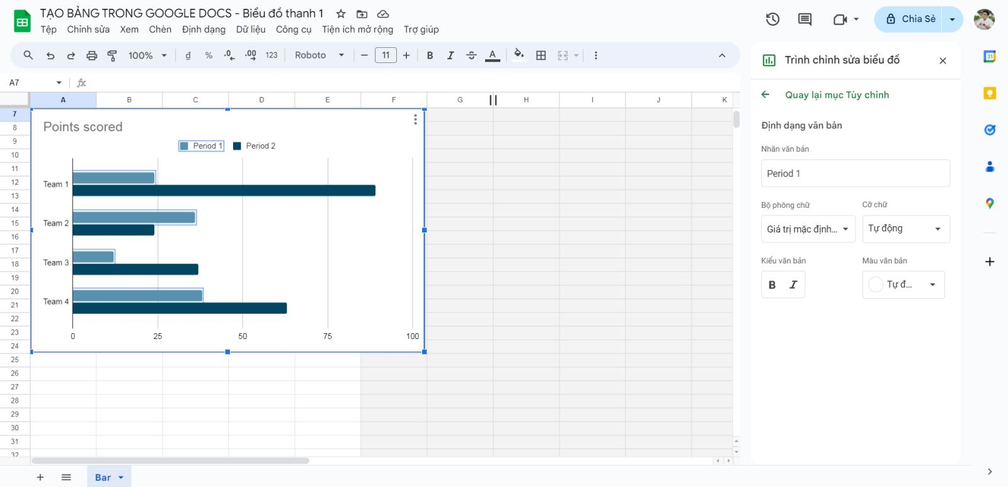Viewport: 1008px width, 487px height.
Task: Open font family dropdown in chart editor
Action: (x=808, y=229)
